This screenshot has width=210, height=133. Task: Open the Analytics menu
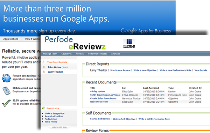pyautogui.click(x=115, y=54)
